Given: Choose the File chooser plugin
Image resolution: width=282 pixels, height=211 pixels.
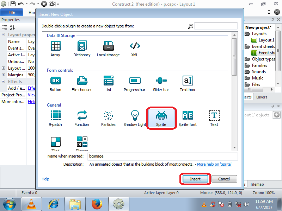Looking at the screenshot, I should pos(82,81).
